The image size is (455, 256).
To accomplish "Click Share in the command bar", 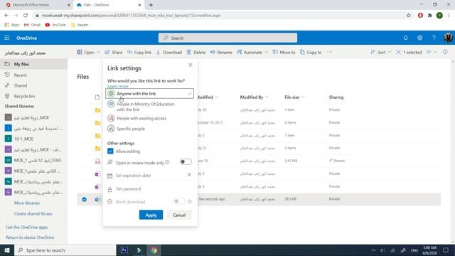I will tap(114, 52).
